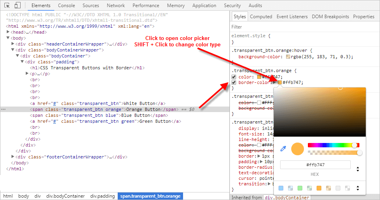This screenshot has width=380, height=200.
Task: Activate the inspect element pointer tool
Action: click(x=7, y=5)
